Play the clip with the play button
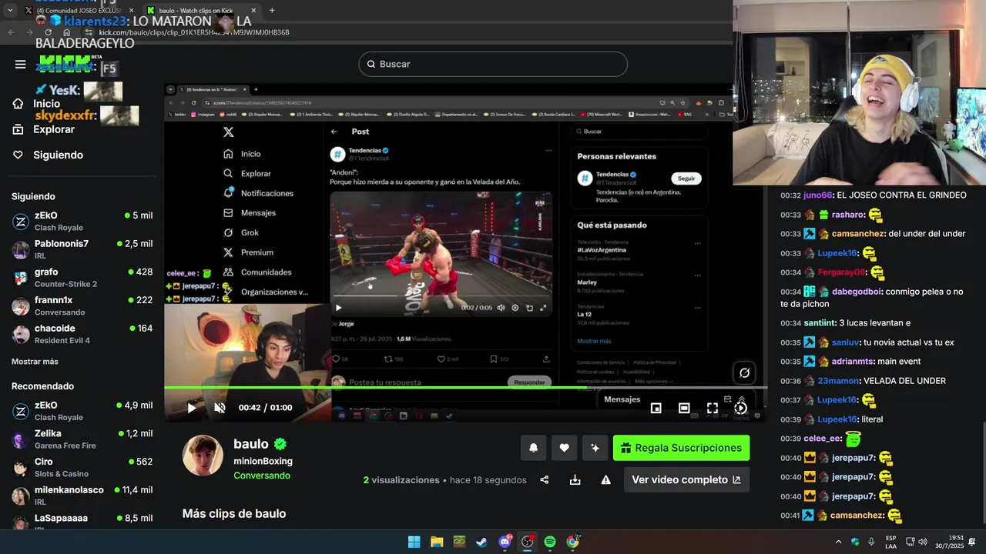This screenshot has width=986, height=554. (x=192, y=408)
